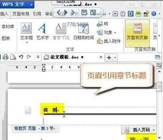The height and width of the screenshot is (140, 163).
Task: Open the help question mark
Action: (154, 14)
